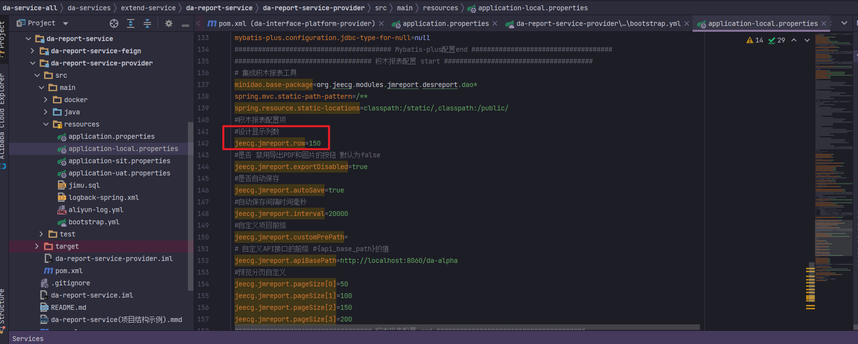
Task: Open da-report-service(项目结构示例).mmd file
Action: [116, 320]
